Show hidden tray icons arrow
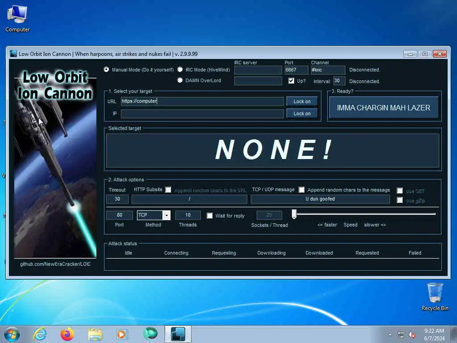 [x=390, y=335]
